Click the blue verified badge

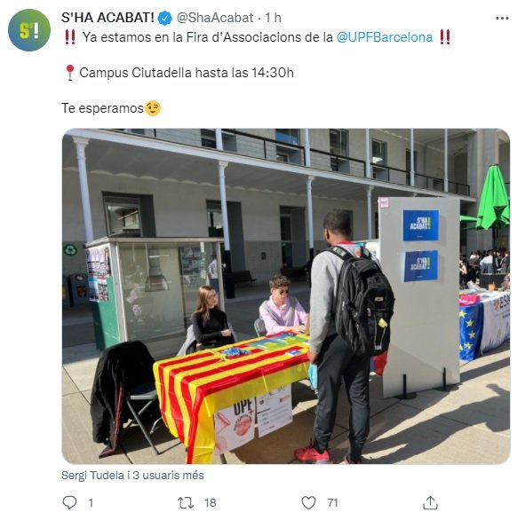pyautogui.click(x=165, y=18)
